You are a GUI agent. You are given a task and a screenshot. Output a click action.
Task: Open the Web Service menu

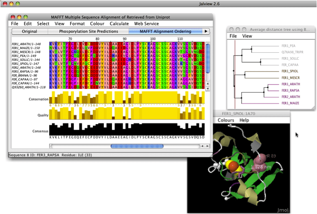click(x=147, y=24)
